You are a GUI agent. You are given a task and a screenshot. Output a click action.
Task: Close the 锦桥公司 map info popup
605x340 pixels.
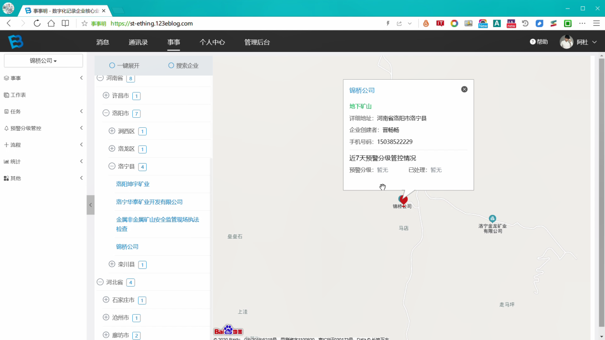(x=464, y=89)
